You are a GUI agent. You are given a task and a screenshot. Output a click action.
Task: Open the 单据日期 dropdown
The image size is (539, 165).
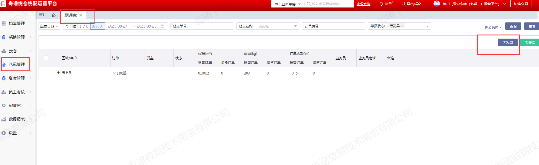pyautogui.click(x=49, y=26)
